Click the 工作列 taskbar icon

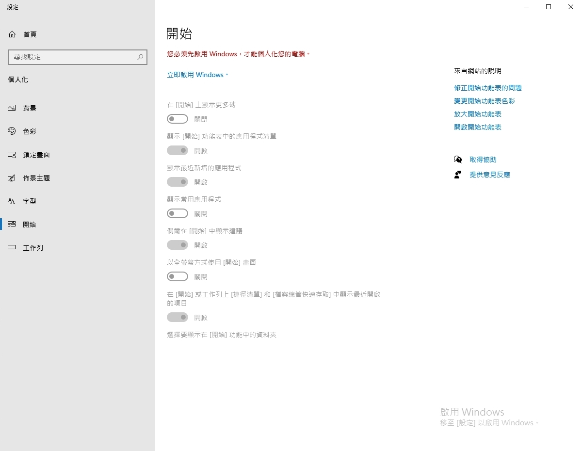point(12,248)
